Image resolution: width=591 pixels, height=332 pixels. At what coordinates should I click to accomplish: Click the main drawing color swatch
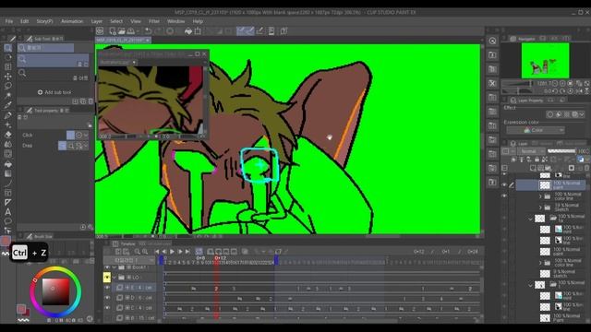(20, 310)
